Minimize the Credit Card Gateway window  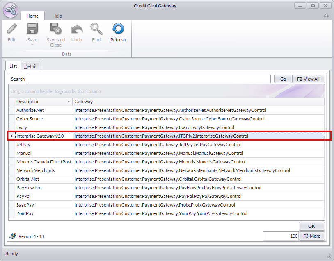point(300,6)
